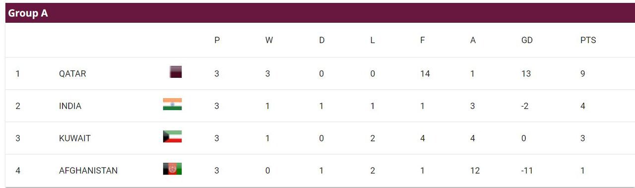Click Afghanistan's 12 goals against value
The image size is (635, 188).
[475, 170]
